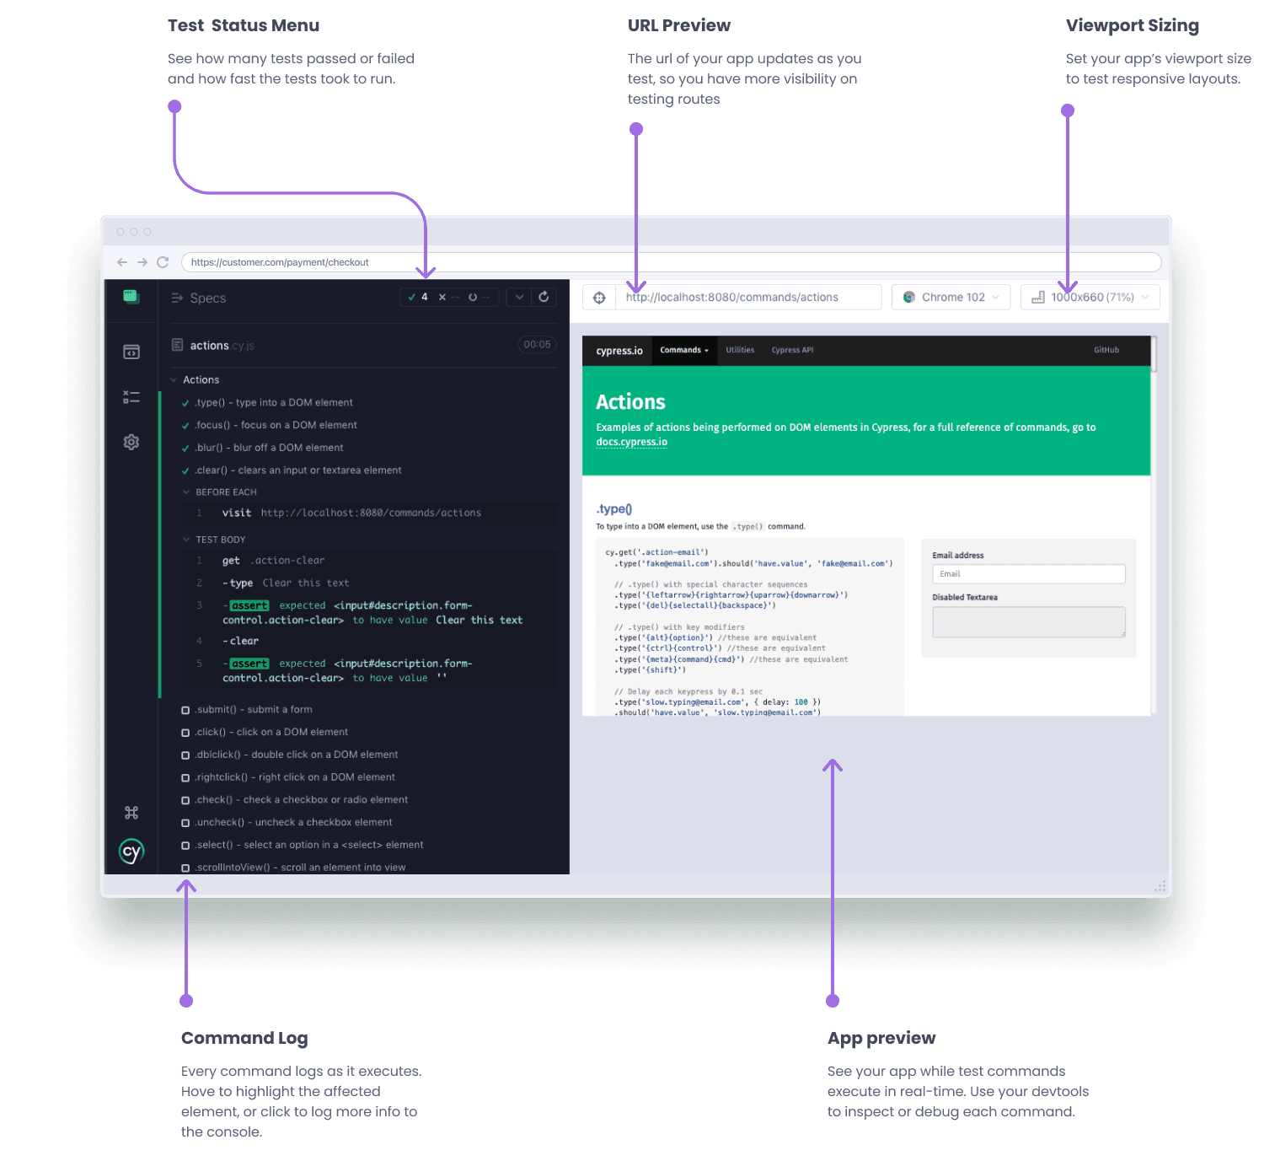
Task: Click the spec file icon beside actions.cy.js
Action: pyautogui.click(x=177, y=345)
